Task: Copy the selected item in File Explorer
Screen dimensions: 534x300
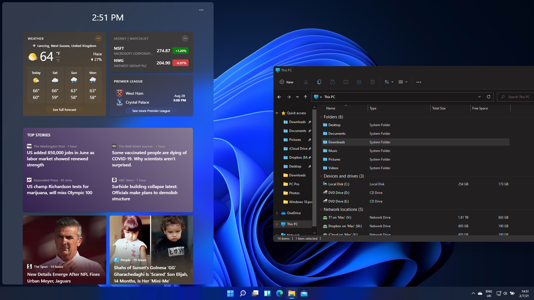Action: click(319, 82)
